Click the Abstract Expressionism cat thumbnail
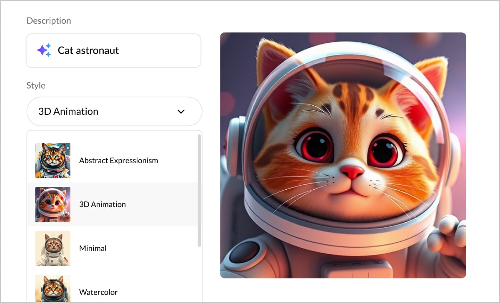Image resolution: width=500 pixels, height=303 pixels. coord(52,161)
